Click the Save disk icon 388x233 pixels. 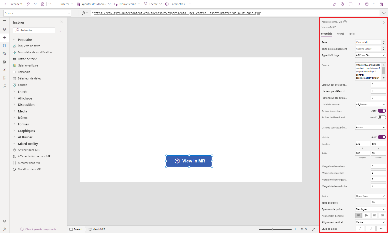pos(367,4)
